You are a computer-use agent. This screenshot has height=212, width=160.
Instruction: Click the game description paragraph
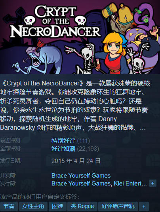coord(75,106)
